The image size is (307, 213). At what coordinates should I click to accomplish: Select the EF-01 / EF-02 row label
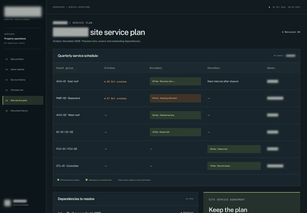pyautogui.click(x=65, y=132)
